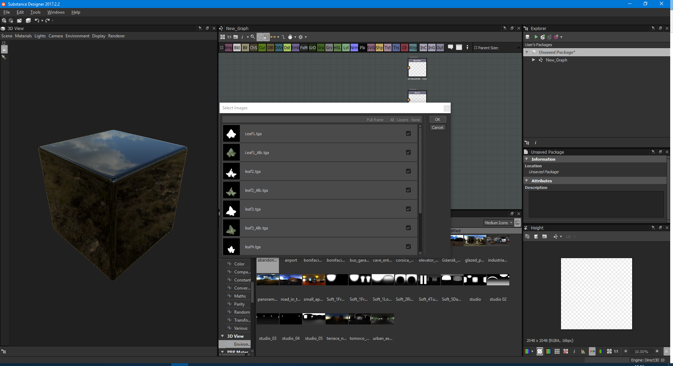This screenshot has height=366, width=673.
Task: Toggle tiling grid in 2D view
Action: point(557,351)
